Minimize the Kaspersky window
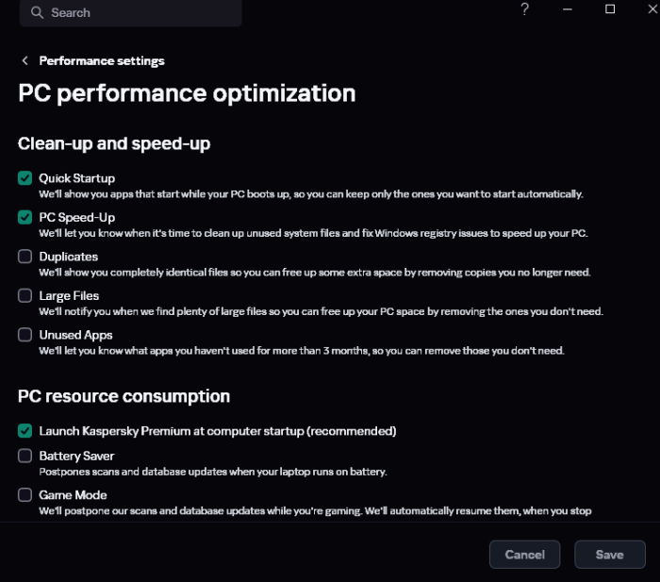Image resolution: width=660 pixels, height=582 pixels. pos(569,9)
